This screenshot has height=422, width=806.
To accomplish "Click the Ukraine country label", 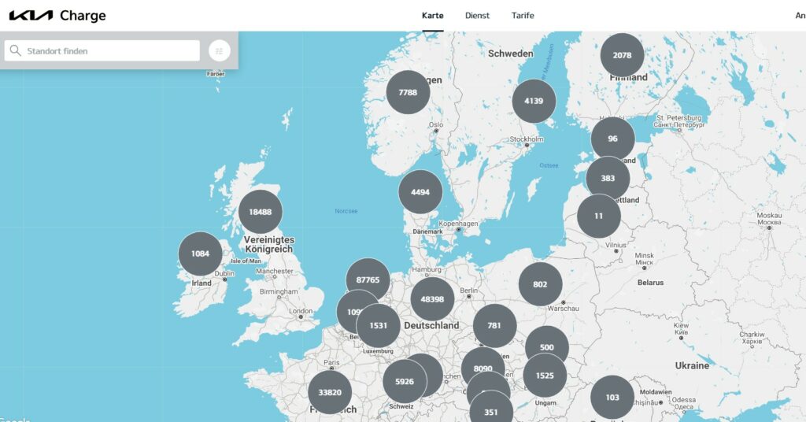I will pos(692,365).
